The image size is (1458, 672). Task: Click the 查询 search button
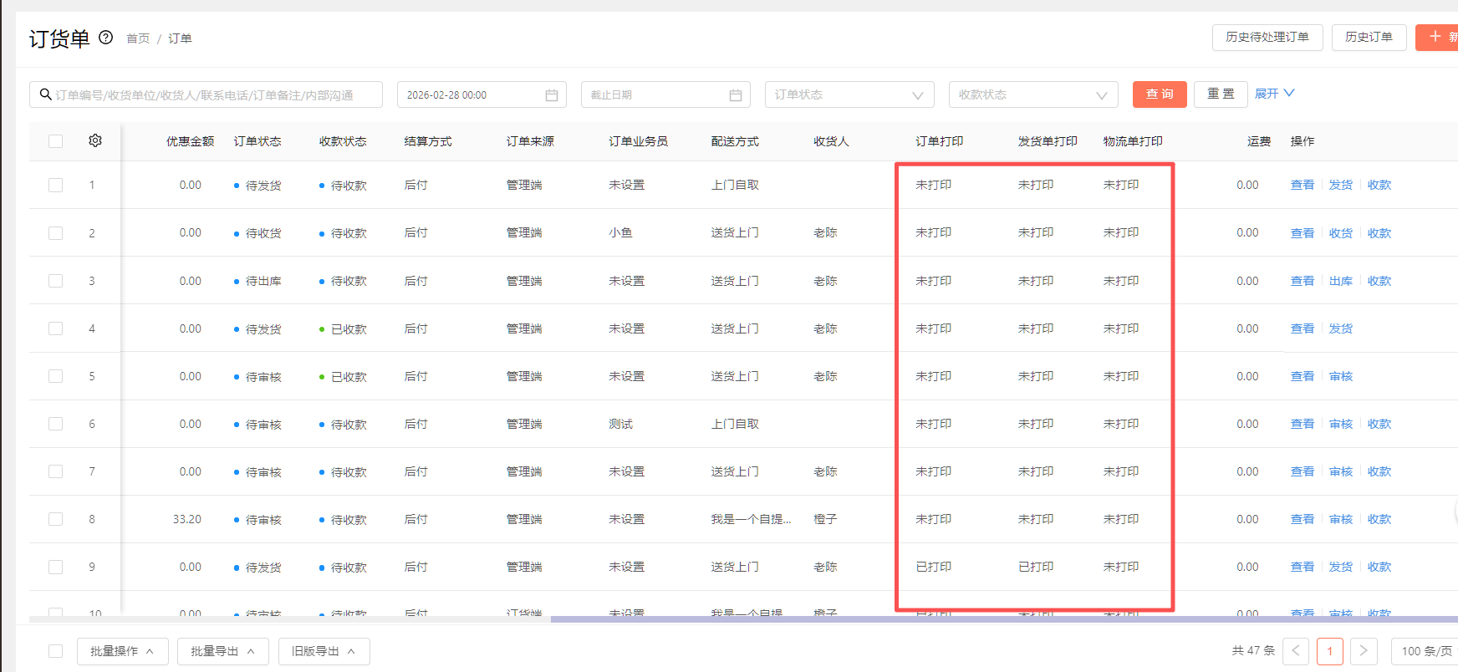click(x=1160, y=94)
